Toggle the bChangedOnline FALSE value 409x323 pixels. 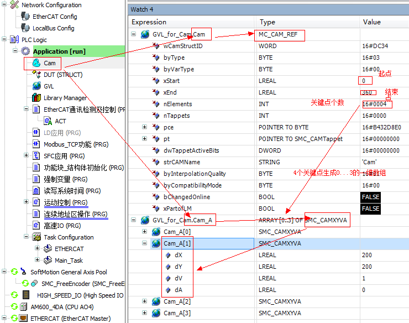(x=370, y=197)
